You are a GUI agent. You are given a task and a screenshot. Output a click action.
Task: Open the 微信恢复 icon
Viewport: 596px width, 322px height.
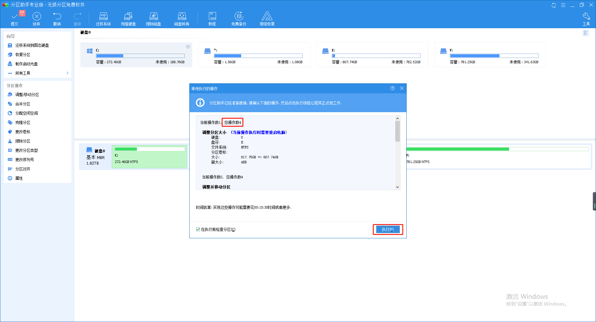click(267, 19)
